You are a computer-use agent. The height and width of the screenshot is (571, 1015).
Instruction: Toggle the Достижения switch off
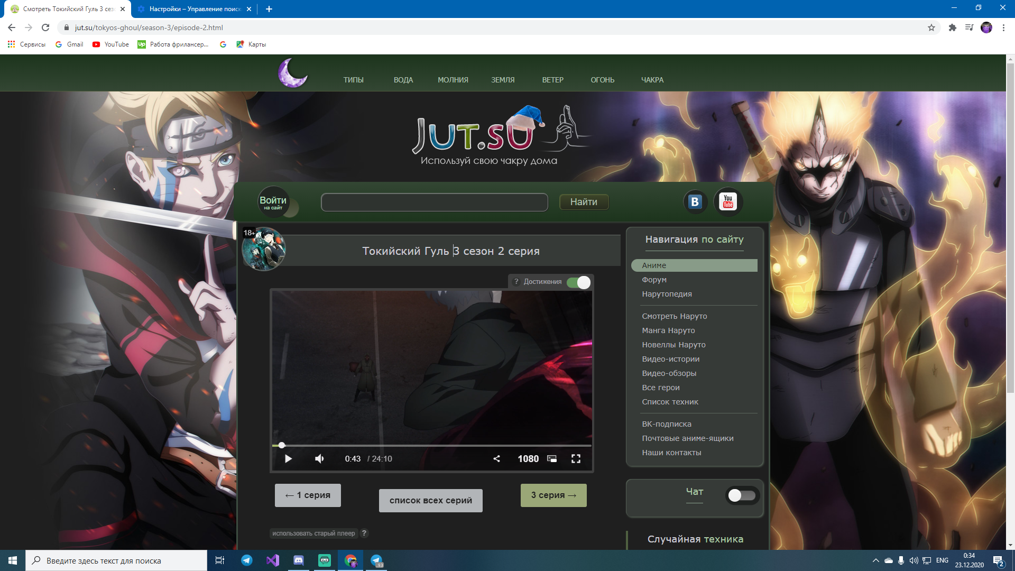pos(578,282)
